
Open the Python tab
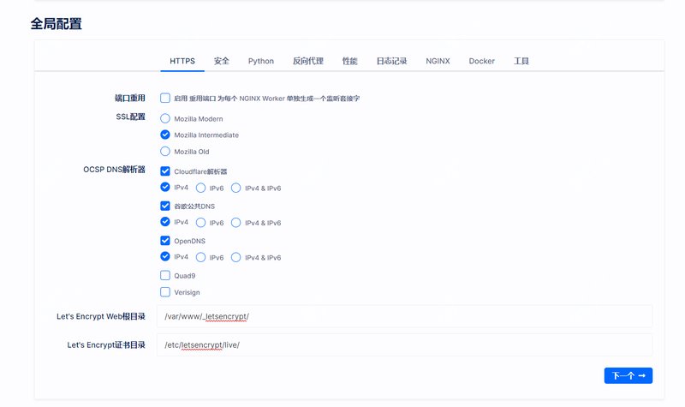261,61
